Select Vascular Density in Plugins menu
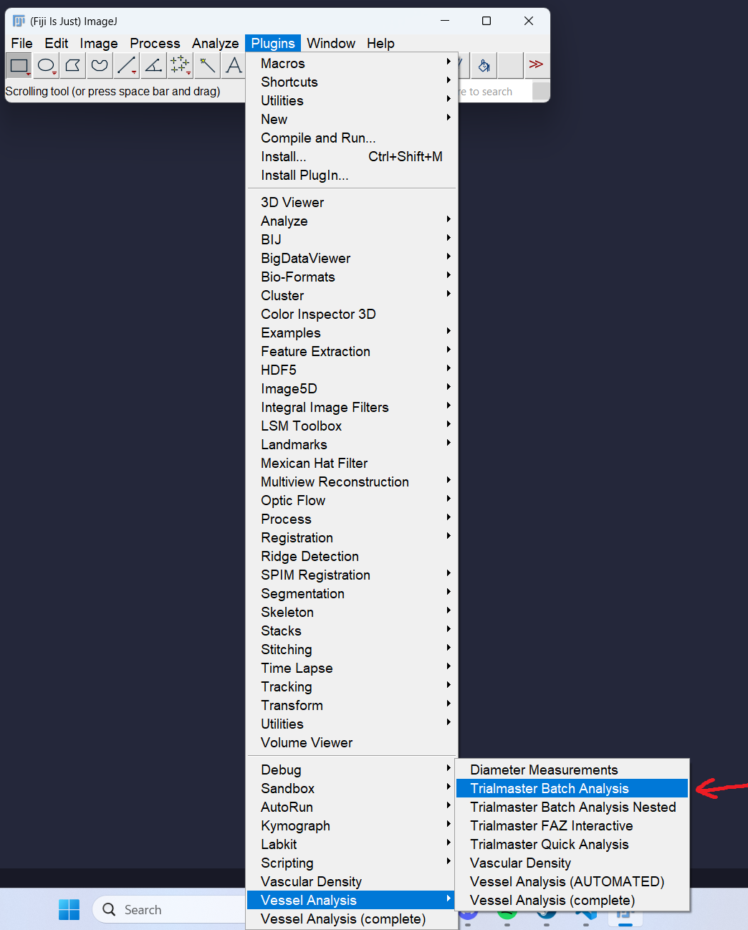The height and width of the screenshot is (930, 748). coord(352,881)
